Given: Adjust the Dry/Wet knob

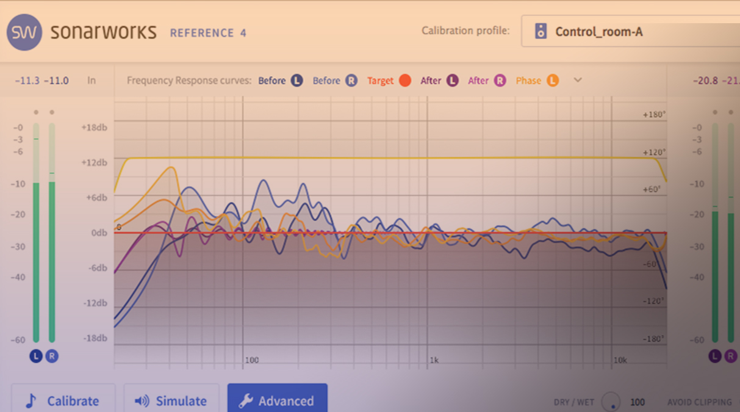Looking at the screenshot, I should [612, 402].
